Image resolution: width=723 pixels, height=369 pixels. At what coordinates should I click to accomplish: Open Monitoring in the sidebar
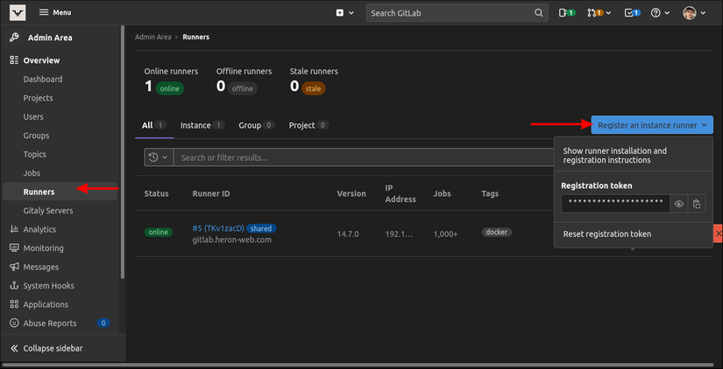coord(43,248)
